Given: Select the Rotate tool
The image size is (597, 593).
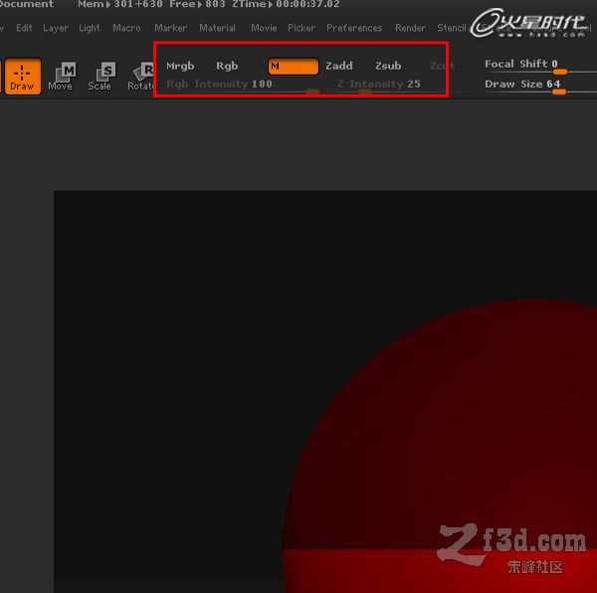Looking at the screenshot, I should [x=141, y=77].
